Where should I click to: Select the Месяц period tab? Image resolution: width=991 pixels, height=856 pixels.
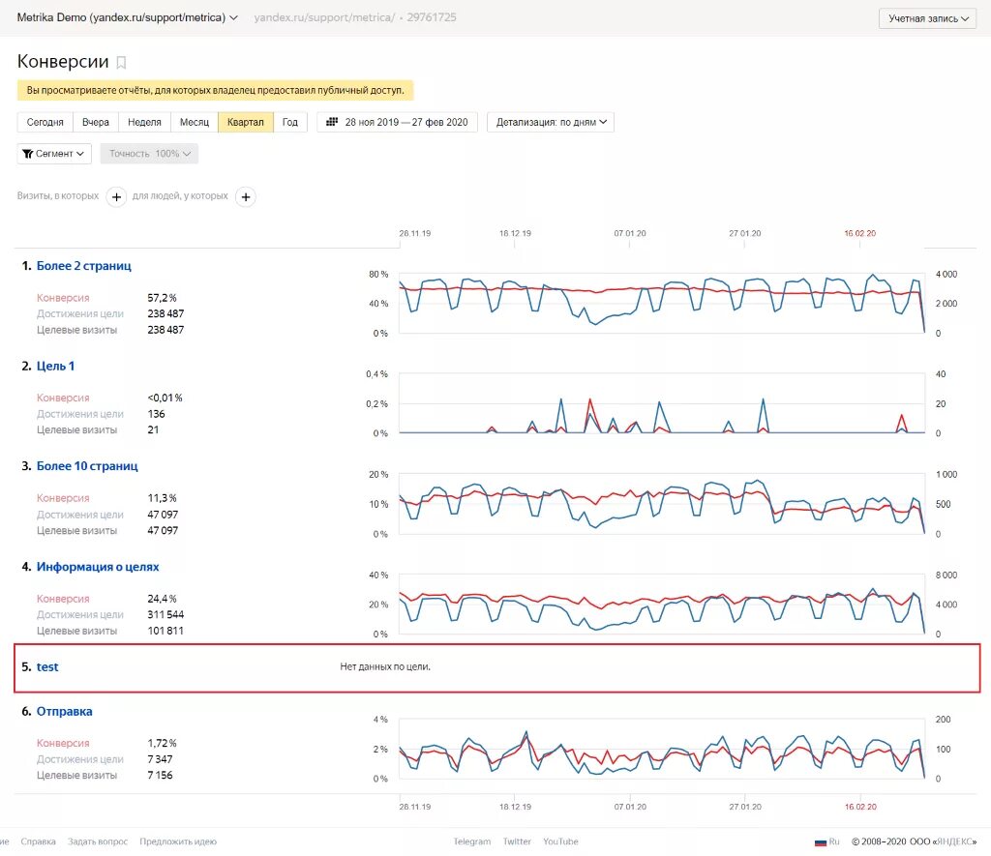194,122
